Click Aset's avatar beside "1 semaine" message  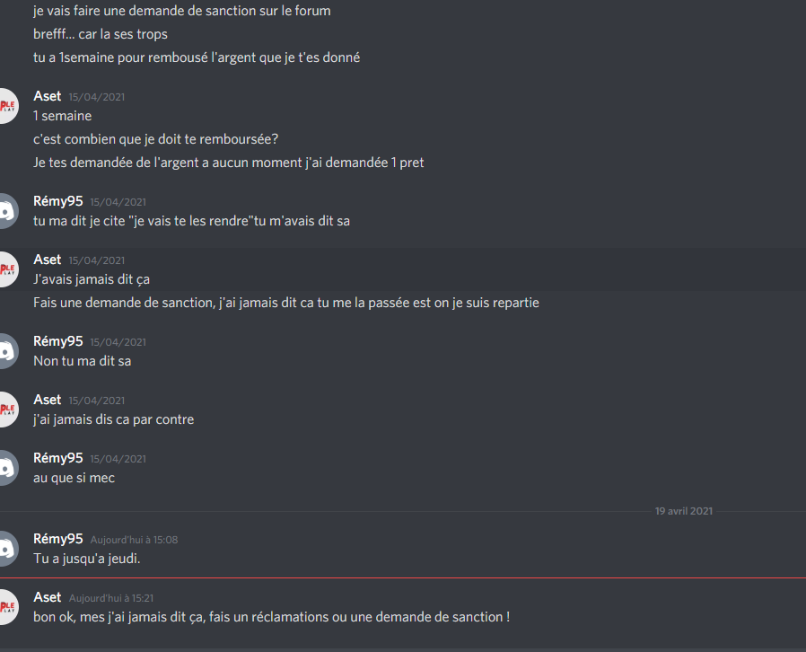point(6,106)
